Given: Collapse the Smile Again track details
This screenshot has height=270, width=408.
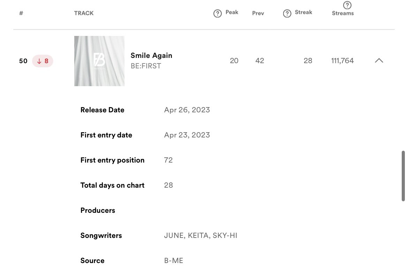Looking at the screenshot, I should 379,61.
